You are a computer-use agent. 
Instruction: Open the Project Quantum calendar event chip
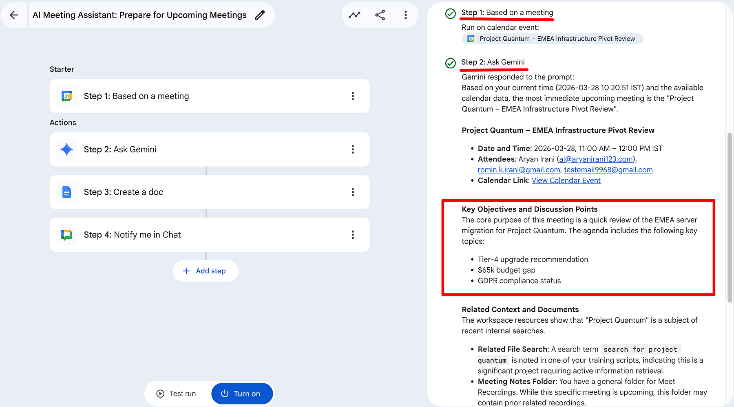(553, 39)
